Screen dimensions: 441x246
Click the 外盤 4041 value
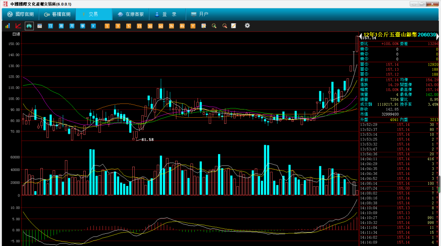[x=394, y=120]
